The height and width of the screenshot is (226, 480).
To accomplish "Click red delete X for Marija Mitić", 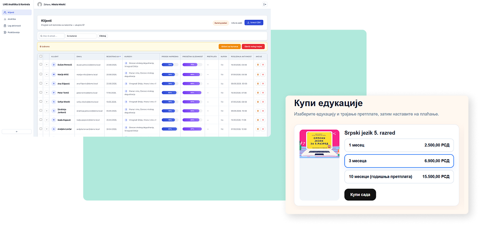I will point(263,74).
